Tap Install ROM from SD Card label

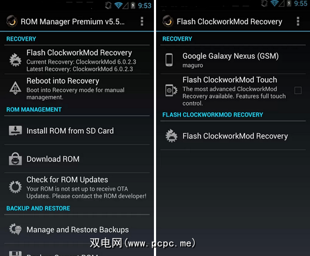click(70, 131)
